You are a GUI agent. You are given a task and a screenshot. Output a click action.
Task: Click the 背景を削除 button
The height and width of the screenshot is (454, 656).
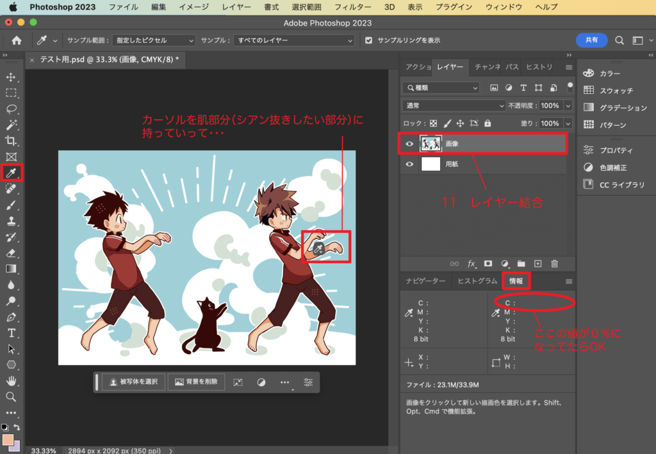(196, 382)
